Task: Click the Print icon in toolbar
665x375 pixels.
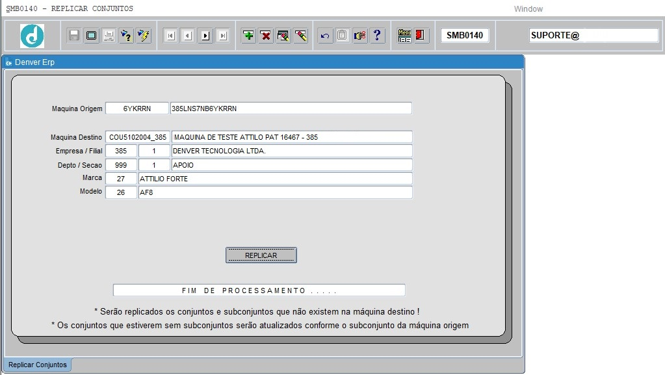Action: [x=109, y=36]
